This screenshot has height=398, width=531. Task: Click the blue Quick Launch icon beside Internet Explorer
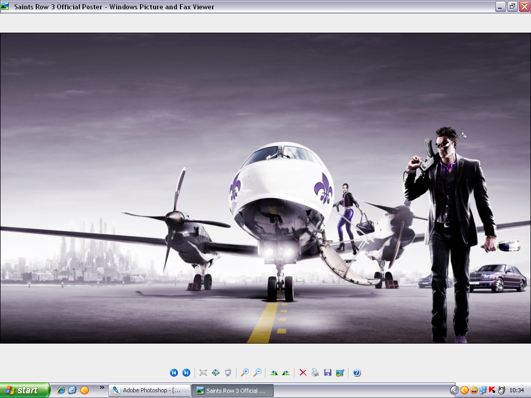73,390
